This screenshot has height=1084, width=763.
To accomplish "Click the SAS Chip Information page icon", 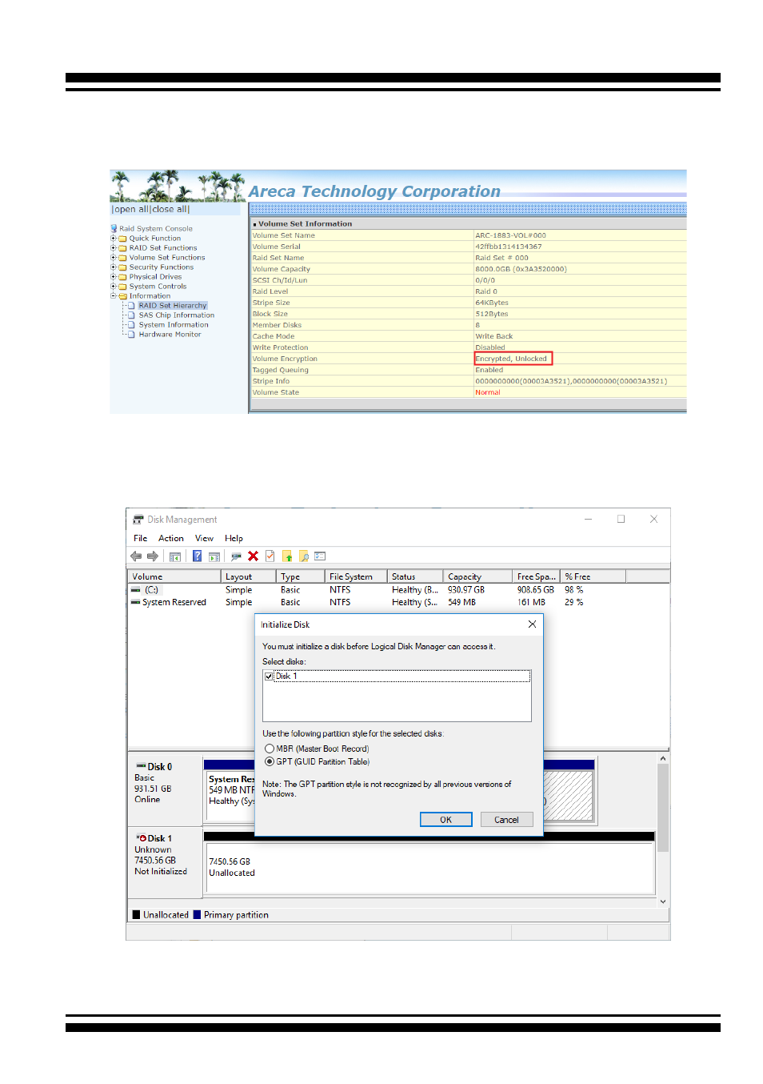I will coord(132,315).
